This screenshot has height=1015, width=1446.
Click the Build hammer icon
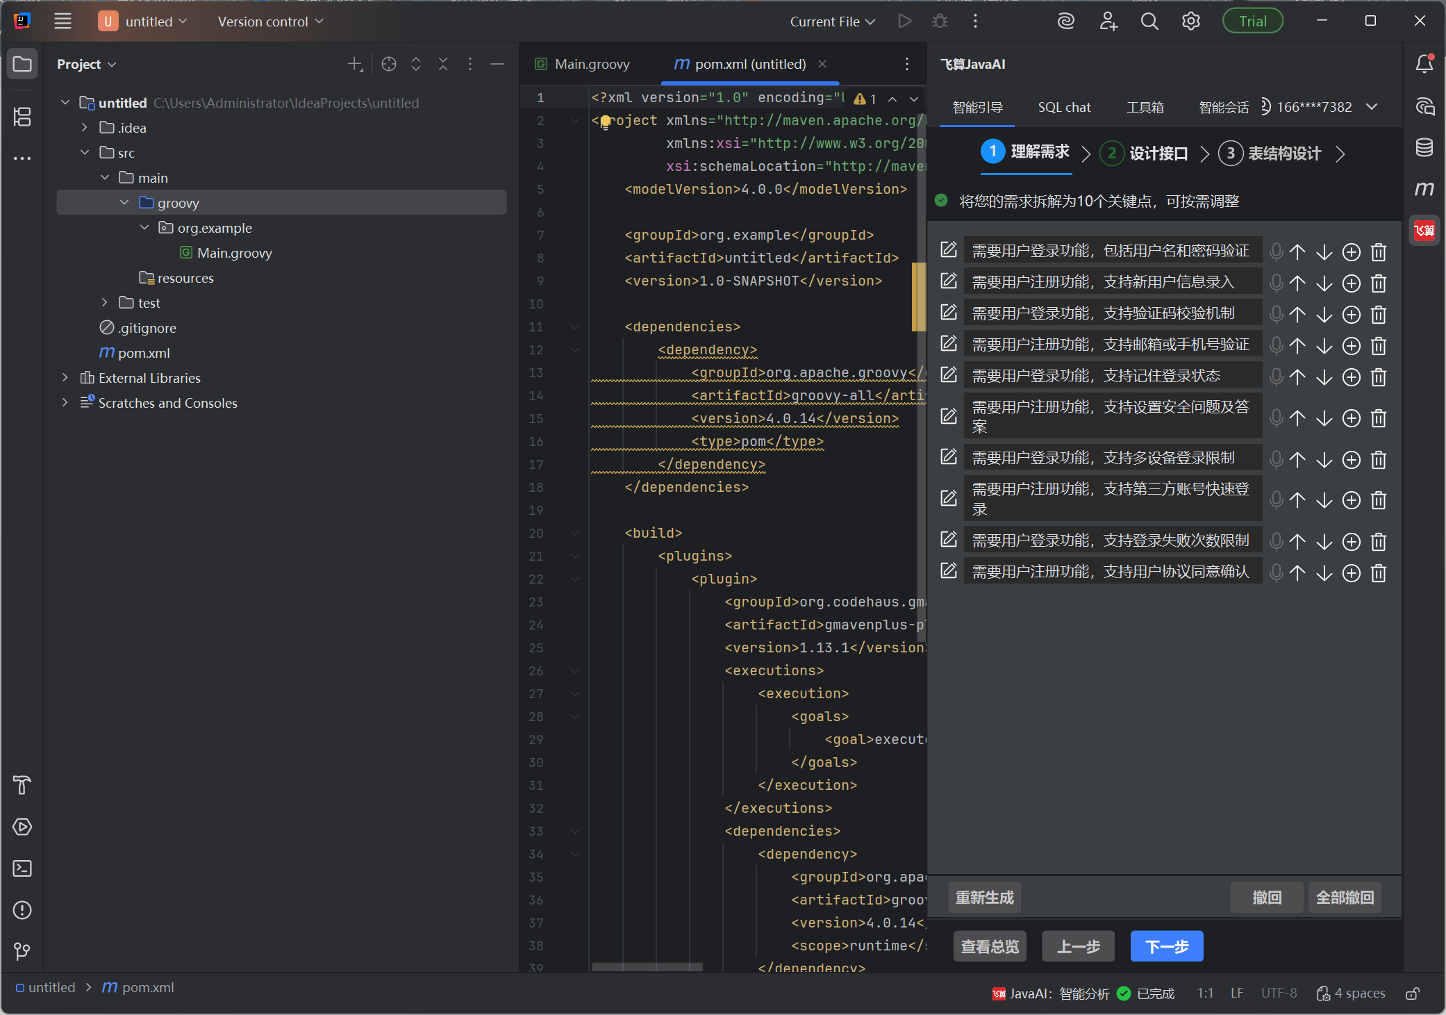[22, 785]
